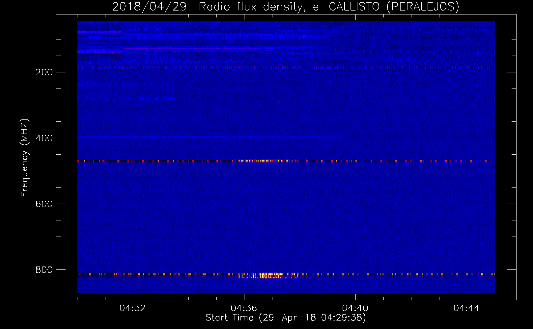Click the faint horizontal band at 400 MHz
The width and height of the screenshot is (533, 329).
(x=210, y=137)
